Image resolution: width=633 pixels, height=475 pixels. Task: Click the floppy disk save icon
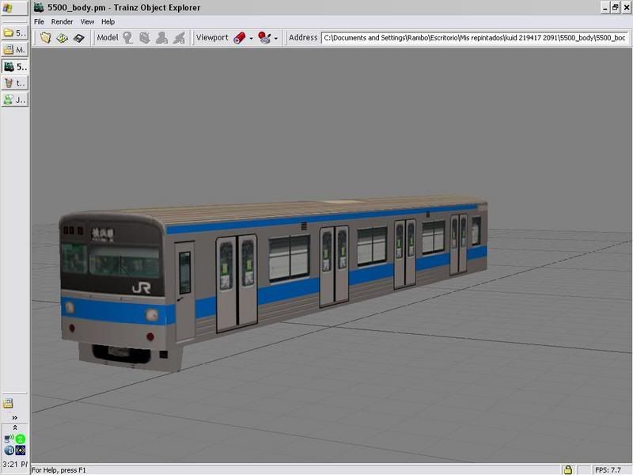click(x=78, y=37)
